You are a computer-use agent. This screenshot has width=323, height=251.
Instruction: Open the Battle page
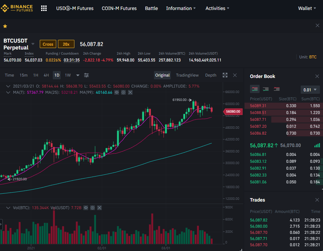[x=152, y=9]
